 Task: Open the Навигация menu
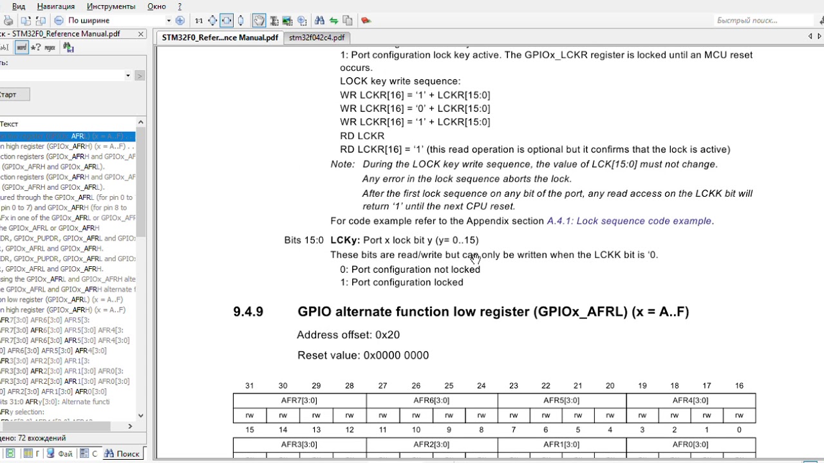[x=55, y=6]
